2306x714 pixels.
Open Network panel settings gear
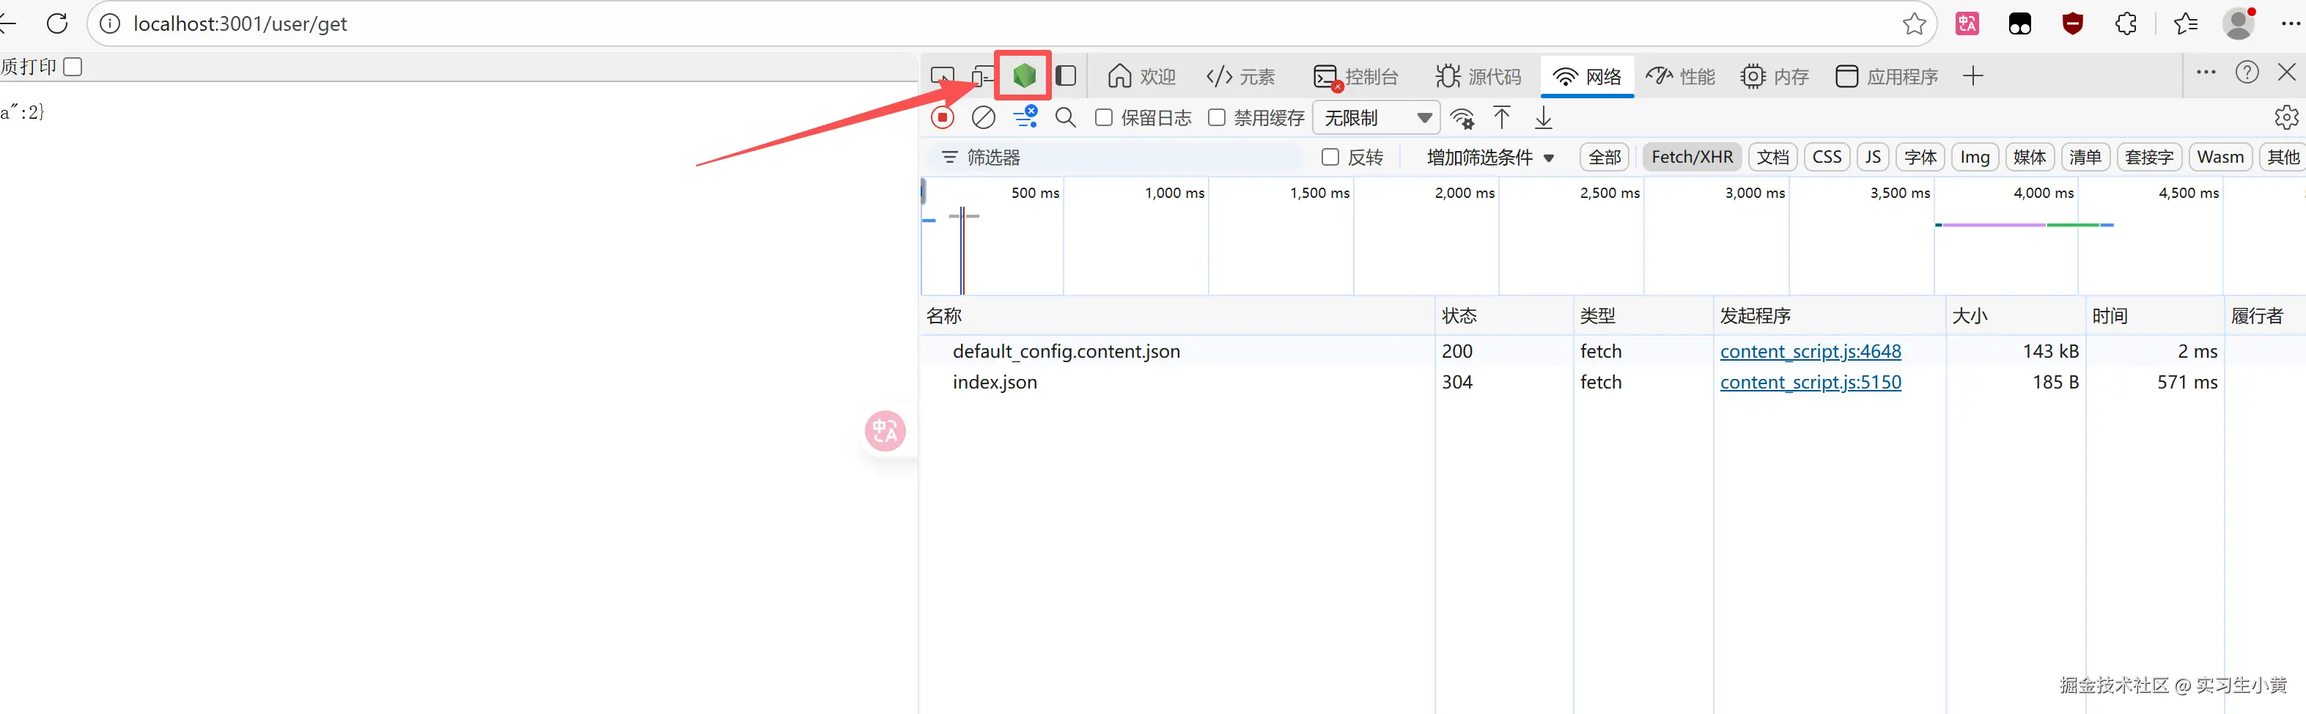[x=2286, y=117]
